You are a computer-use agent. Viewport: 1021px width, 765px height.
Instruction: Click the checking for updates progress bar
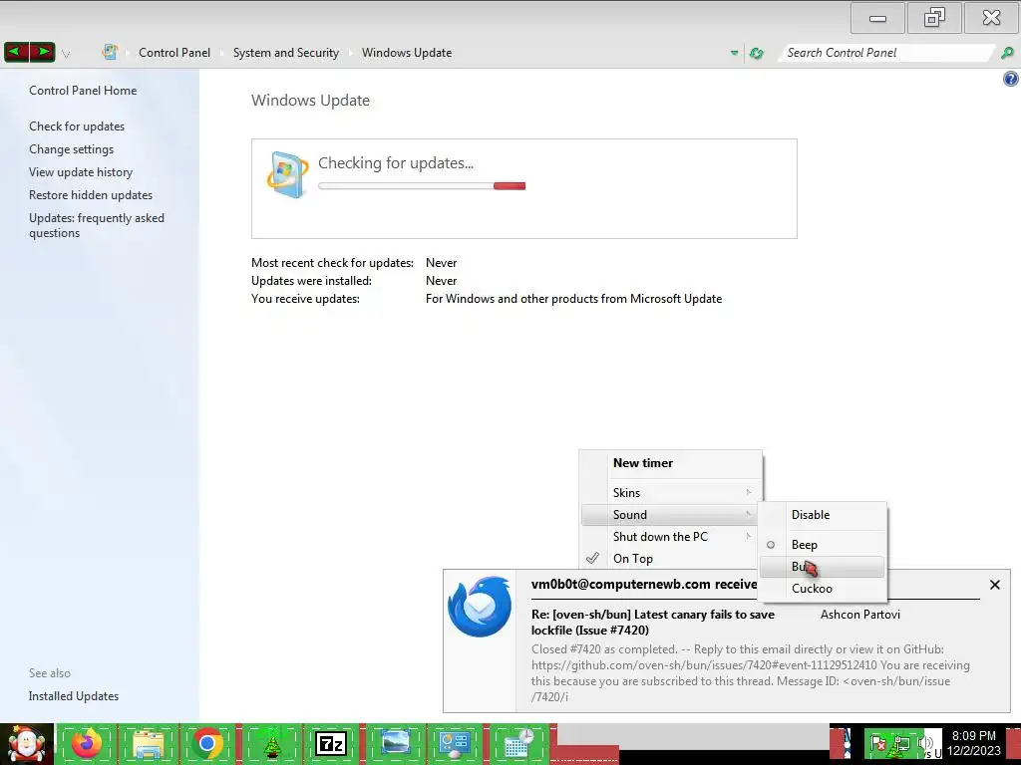tap(422, 186)
